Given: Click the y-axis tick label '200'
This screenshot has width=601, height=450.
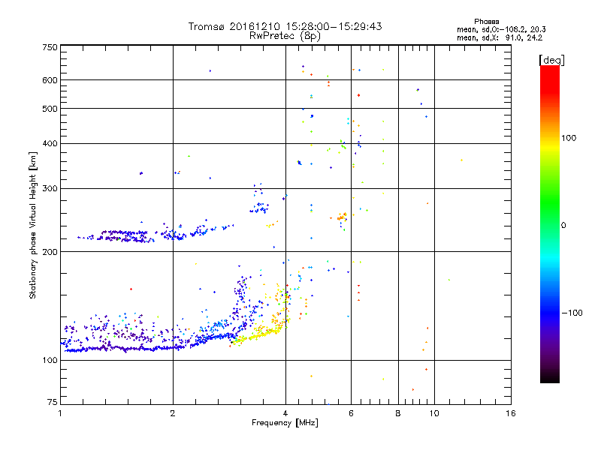Looking at the screenshot, I should pos(50,252).
